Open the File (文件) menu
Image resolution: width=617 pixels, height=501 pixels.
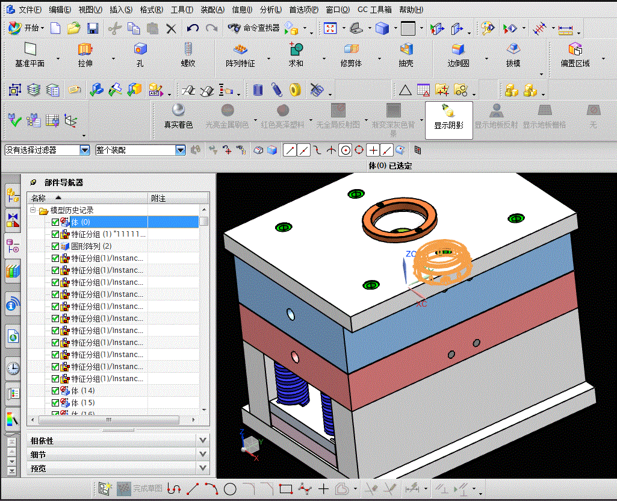[x=29, y=10]
